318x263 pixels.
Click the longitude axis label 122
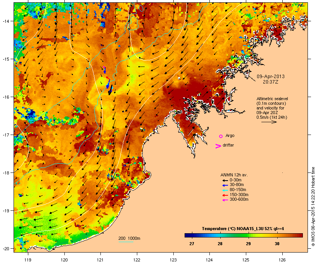tap(137, 260)
